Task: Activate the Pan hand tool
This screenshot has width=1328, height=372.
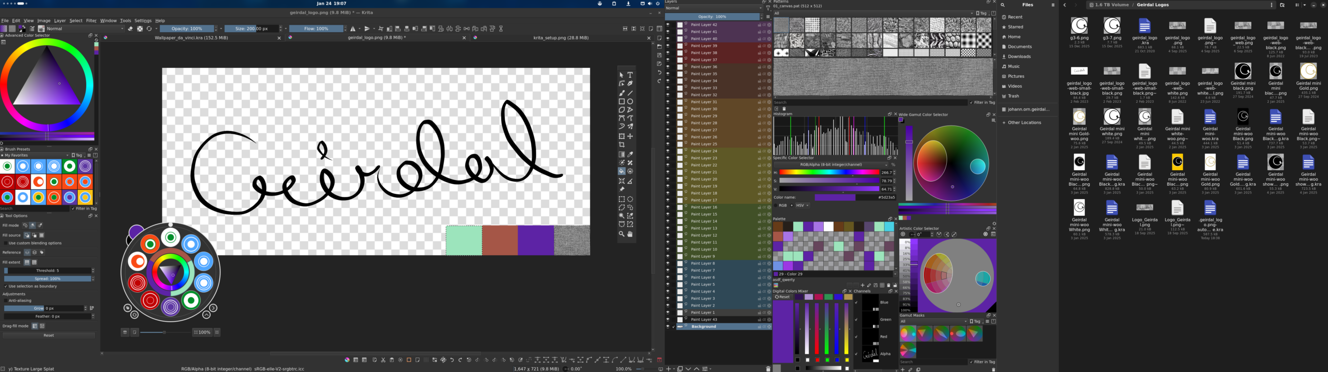Action: point(630,234)
